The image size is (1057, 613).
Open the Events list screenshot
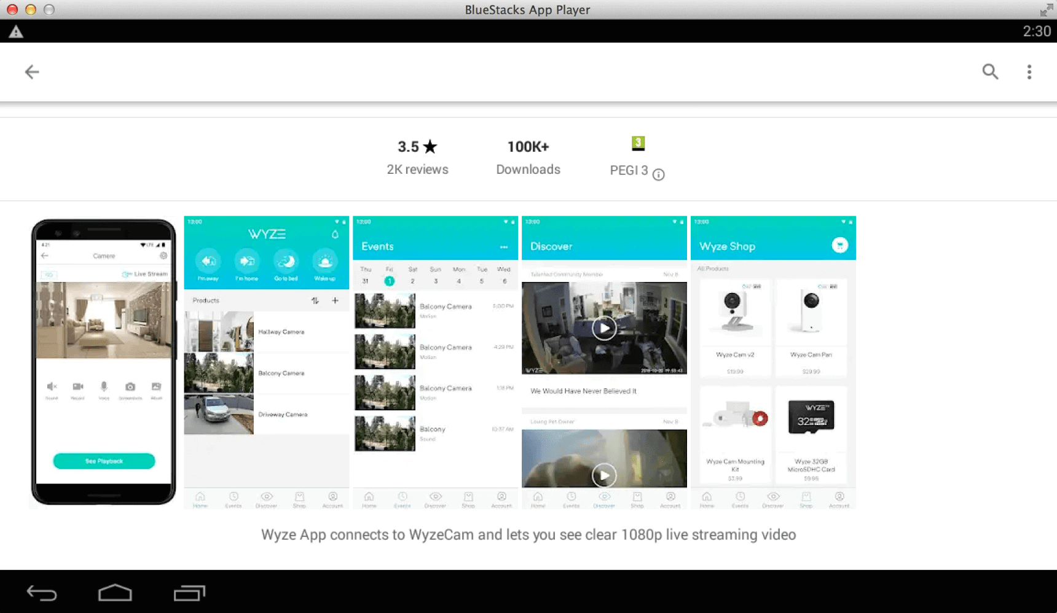tap(436, 362)
